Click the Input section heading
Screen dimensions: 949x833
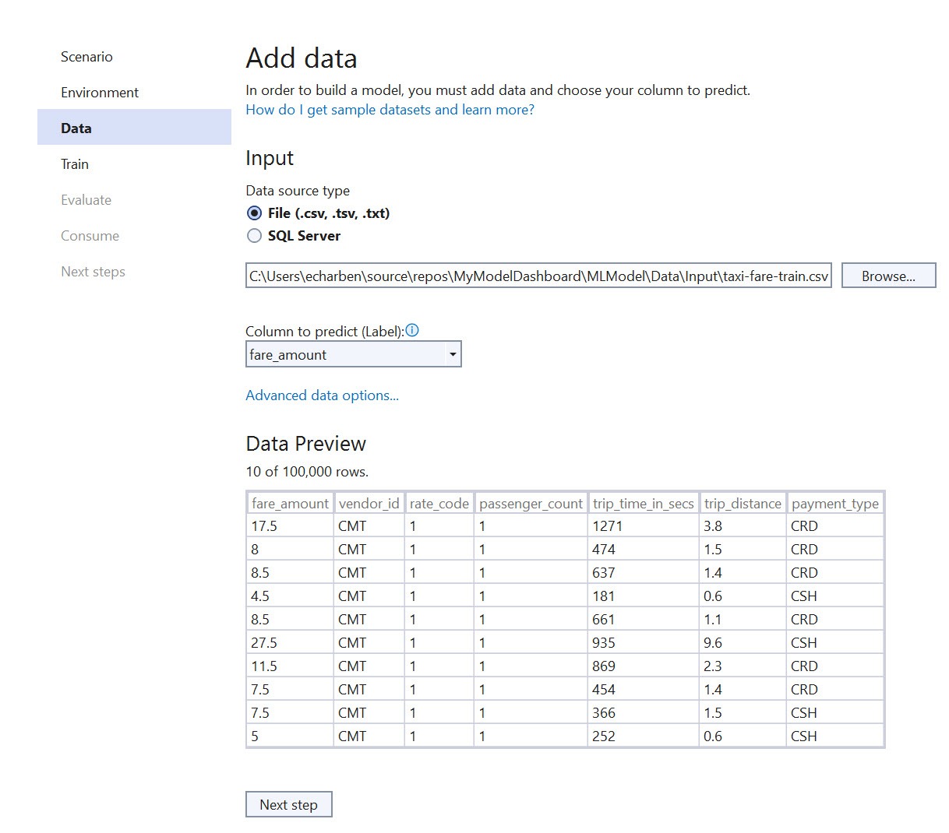[270, 158]
